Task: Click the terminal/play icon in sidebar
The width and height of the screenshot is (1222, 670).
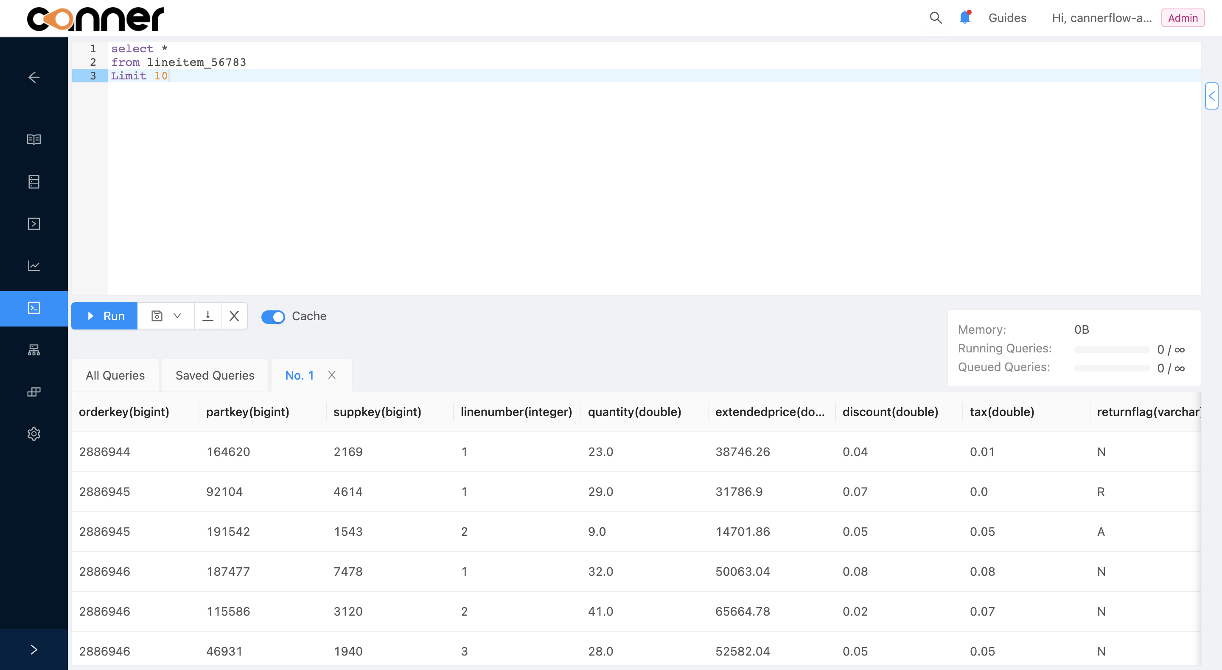Action: (34, 224)
